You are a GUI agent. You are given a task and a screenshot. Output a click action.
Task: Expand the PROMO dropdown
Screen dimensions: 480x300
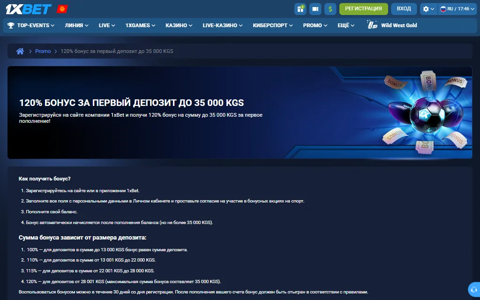pyautogui.click(x=315, y=25)
